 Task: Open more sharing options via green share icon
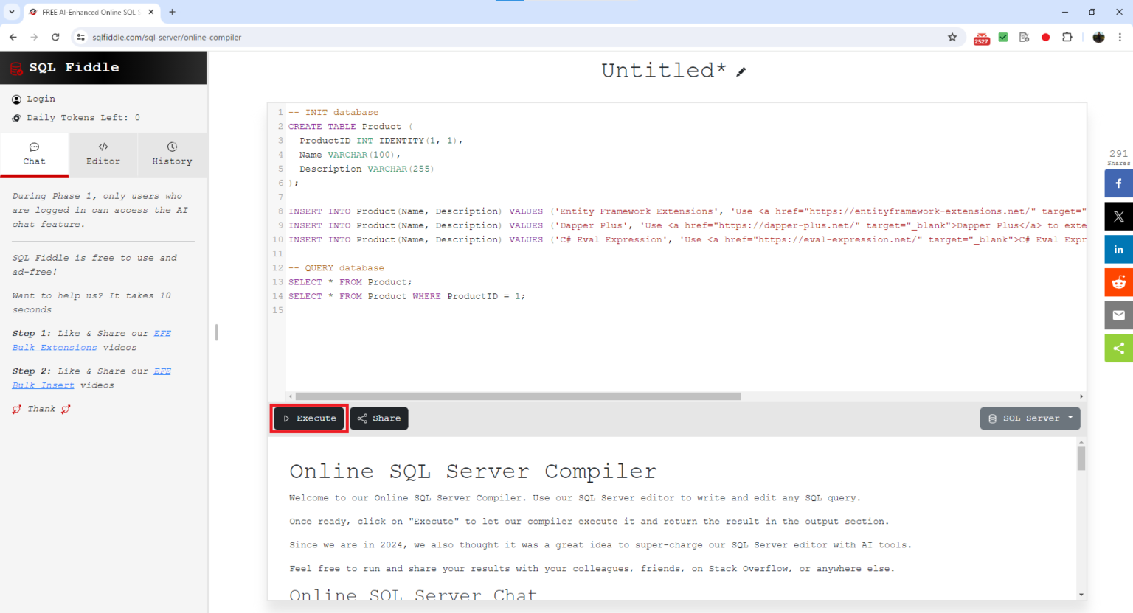pos(1118,348)
